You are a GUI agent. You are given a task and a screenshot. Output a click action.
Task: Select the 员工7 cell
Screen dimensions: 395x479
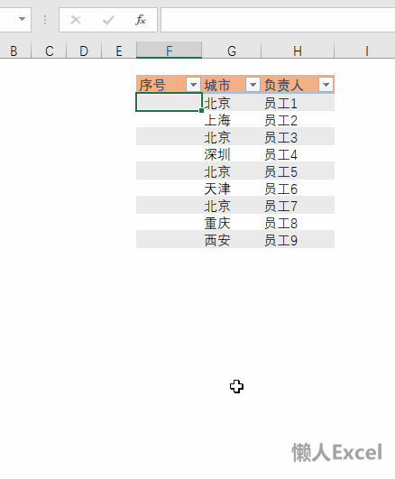click(298, 205)
